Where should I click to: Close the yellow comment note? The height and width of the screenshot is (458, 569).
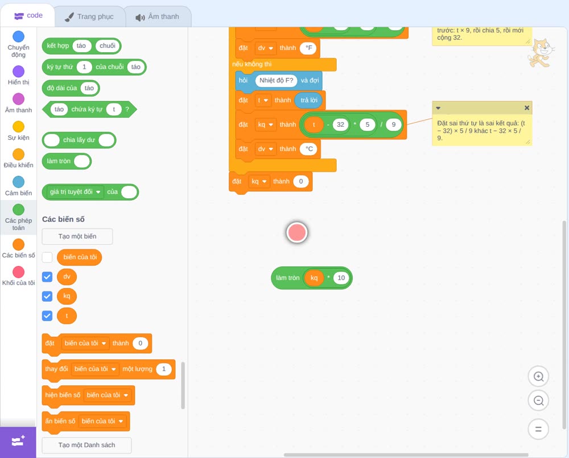tap(526, 107)
